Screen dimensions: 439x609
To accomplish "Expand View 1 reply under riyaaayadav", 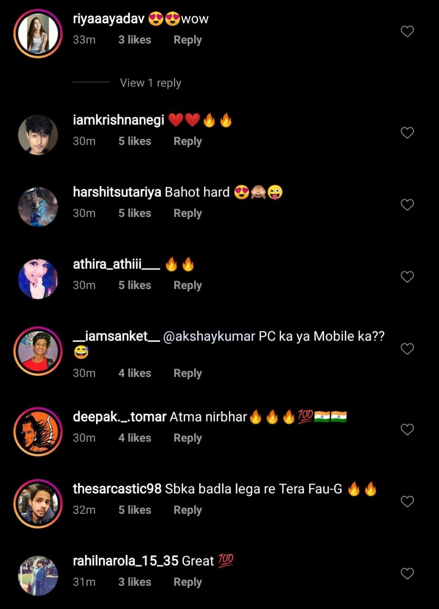I will (151, 83).
